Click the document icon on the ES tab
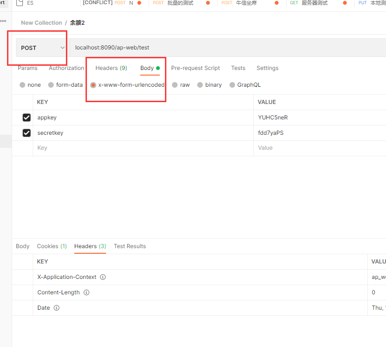Viewport: 386px width, 347px height. (20, 3)
